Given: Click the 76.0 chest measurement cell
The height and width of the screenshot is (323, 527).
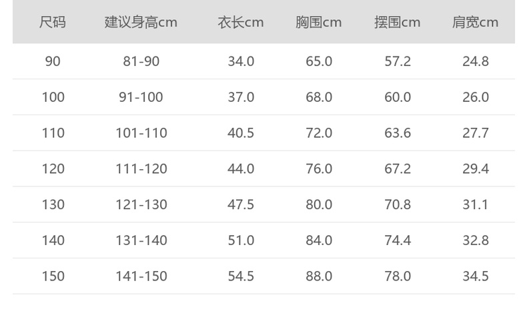Looking at the screenshot, I should click(x=319, y=169).
